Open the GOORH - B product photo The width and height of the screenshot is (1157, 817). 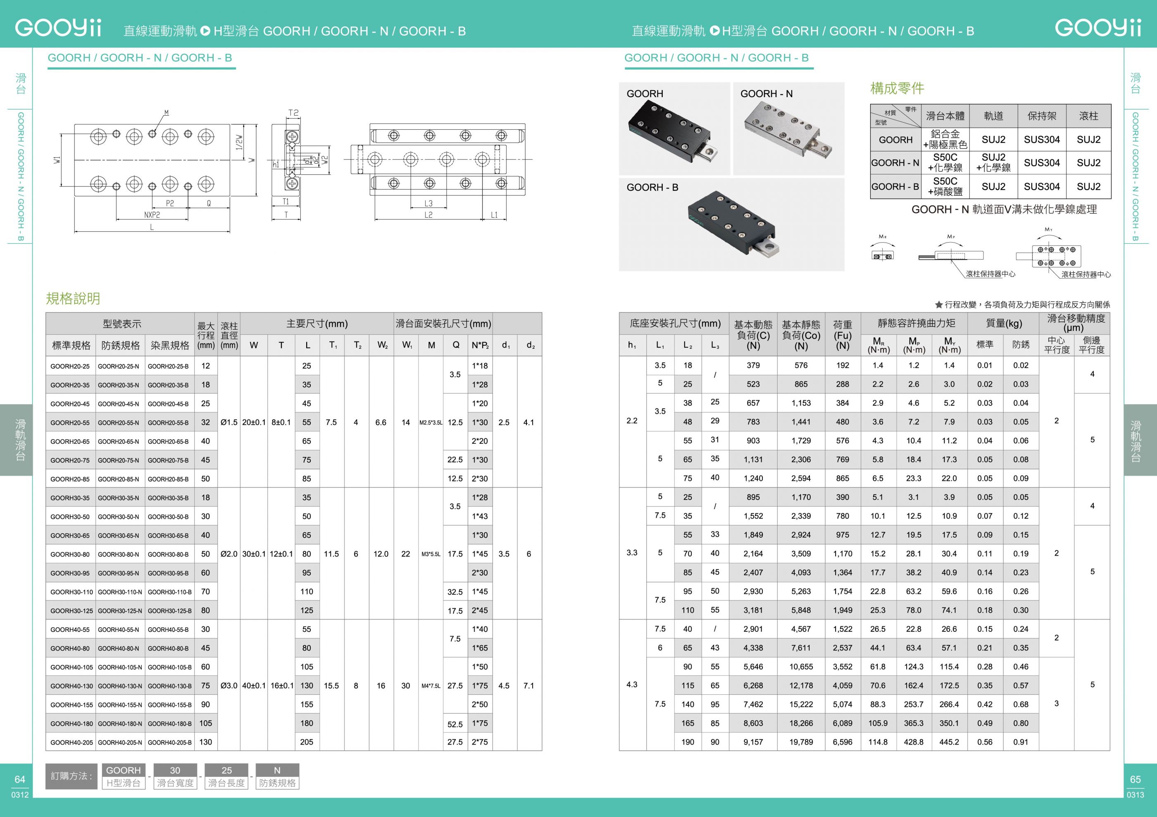pos(732,224)
